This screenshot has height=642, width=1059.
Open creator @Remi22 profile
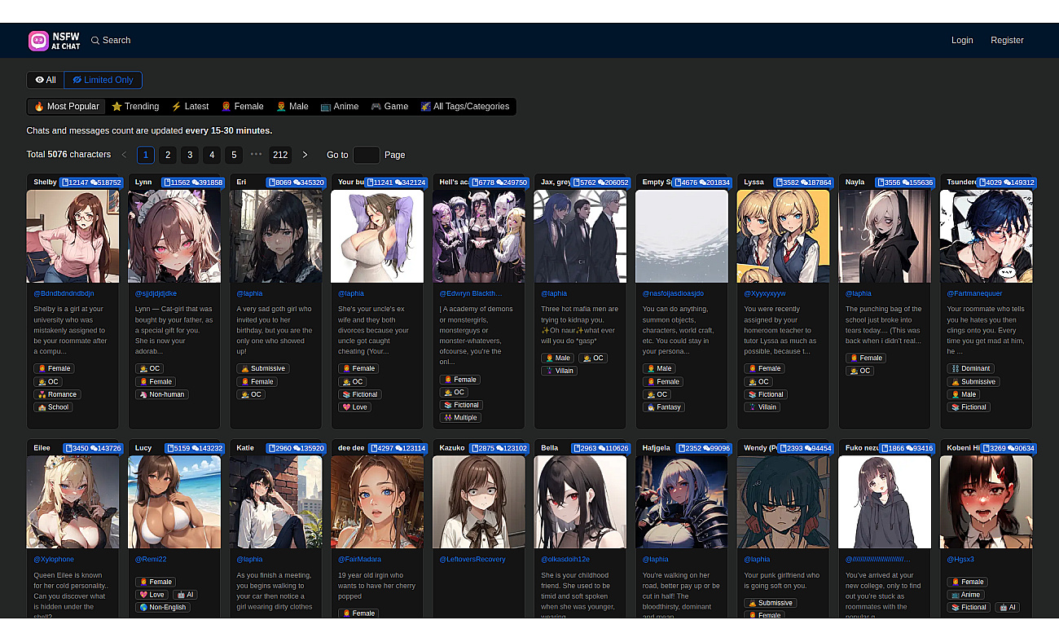pyautogui.click(x=151, y=559)
